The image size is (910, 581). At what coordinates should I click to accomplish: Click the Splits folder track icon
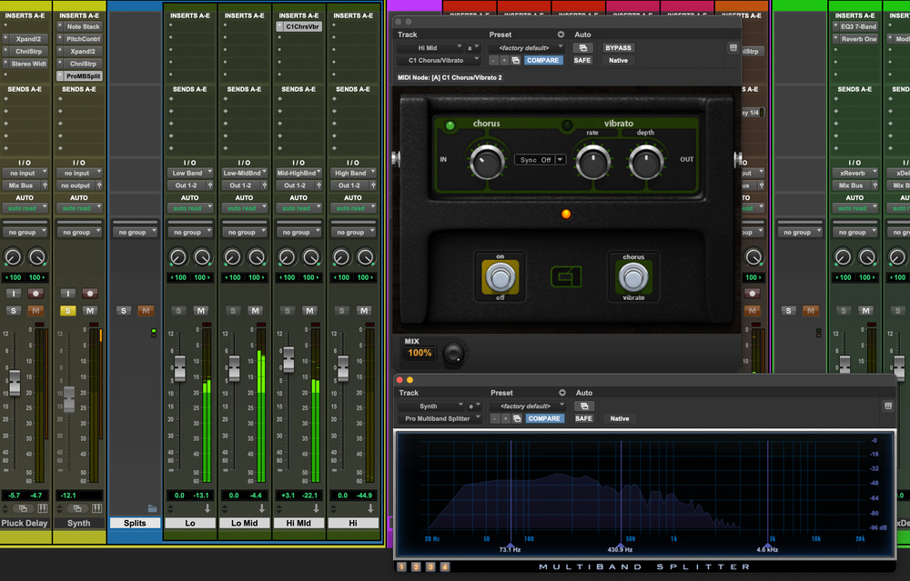pyautogui.click(x=152, y=508)
